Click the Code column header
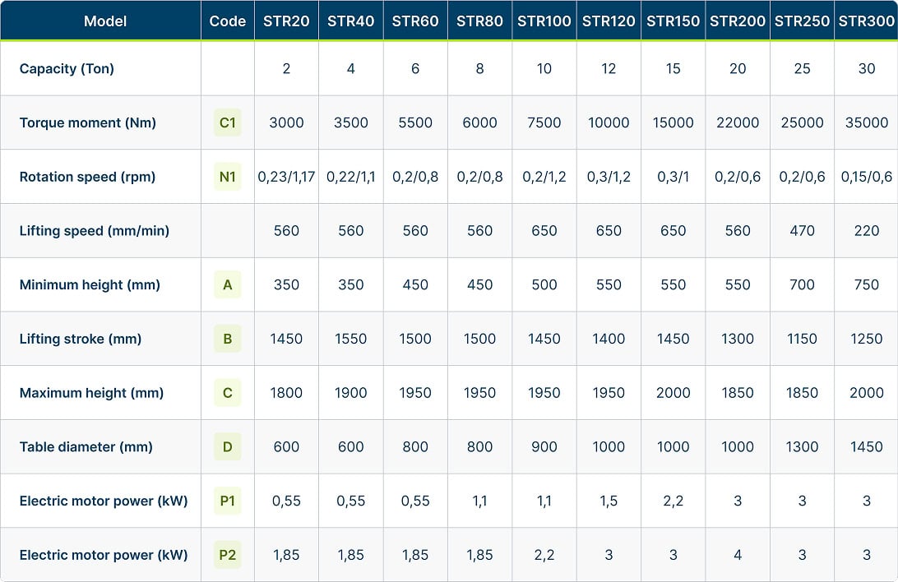Image resolution: width=898 pixels, height=582 pixels. click(x=228, y=21)
